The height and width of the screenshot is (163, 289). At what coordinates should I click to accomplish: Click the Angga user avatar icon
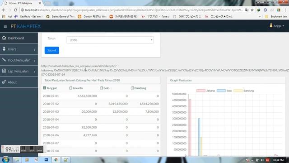click(x=271, y=25)
